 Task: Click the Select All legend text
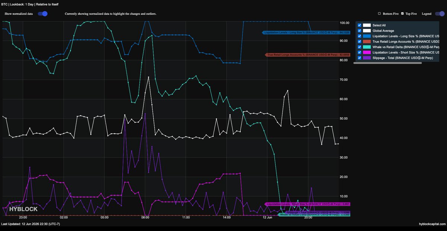[x=379, y=25]
